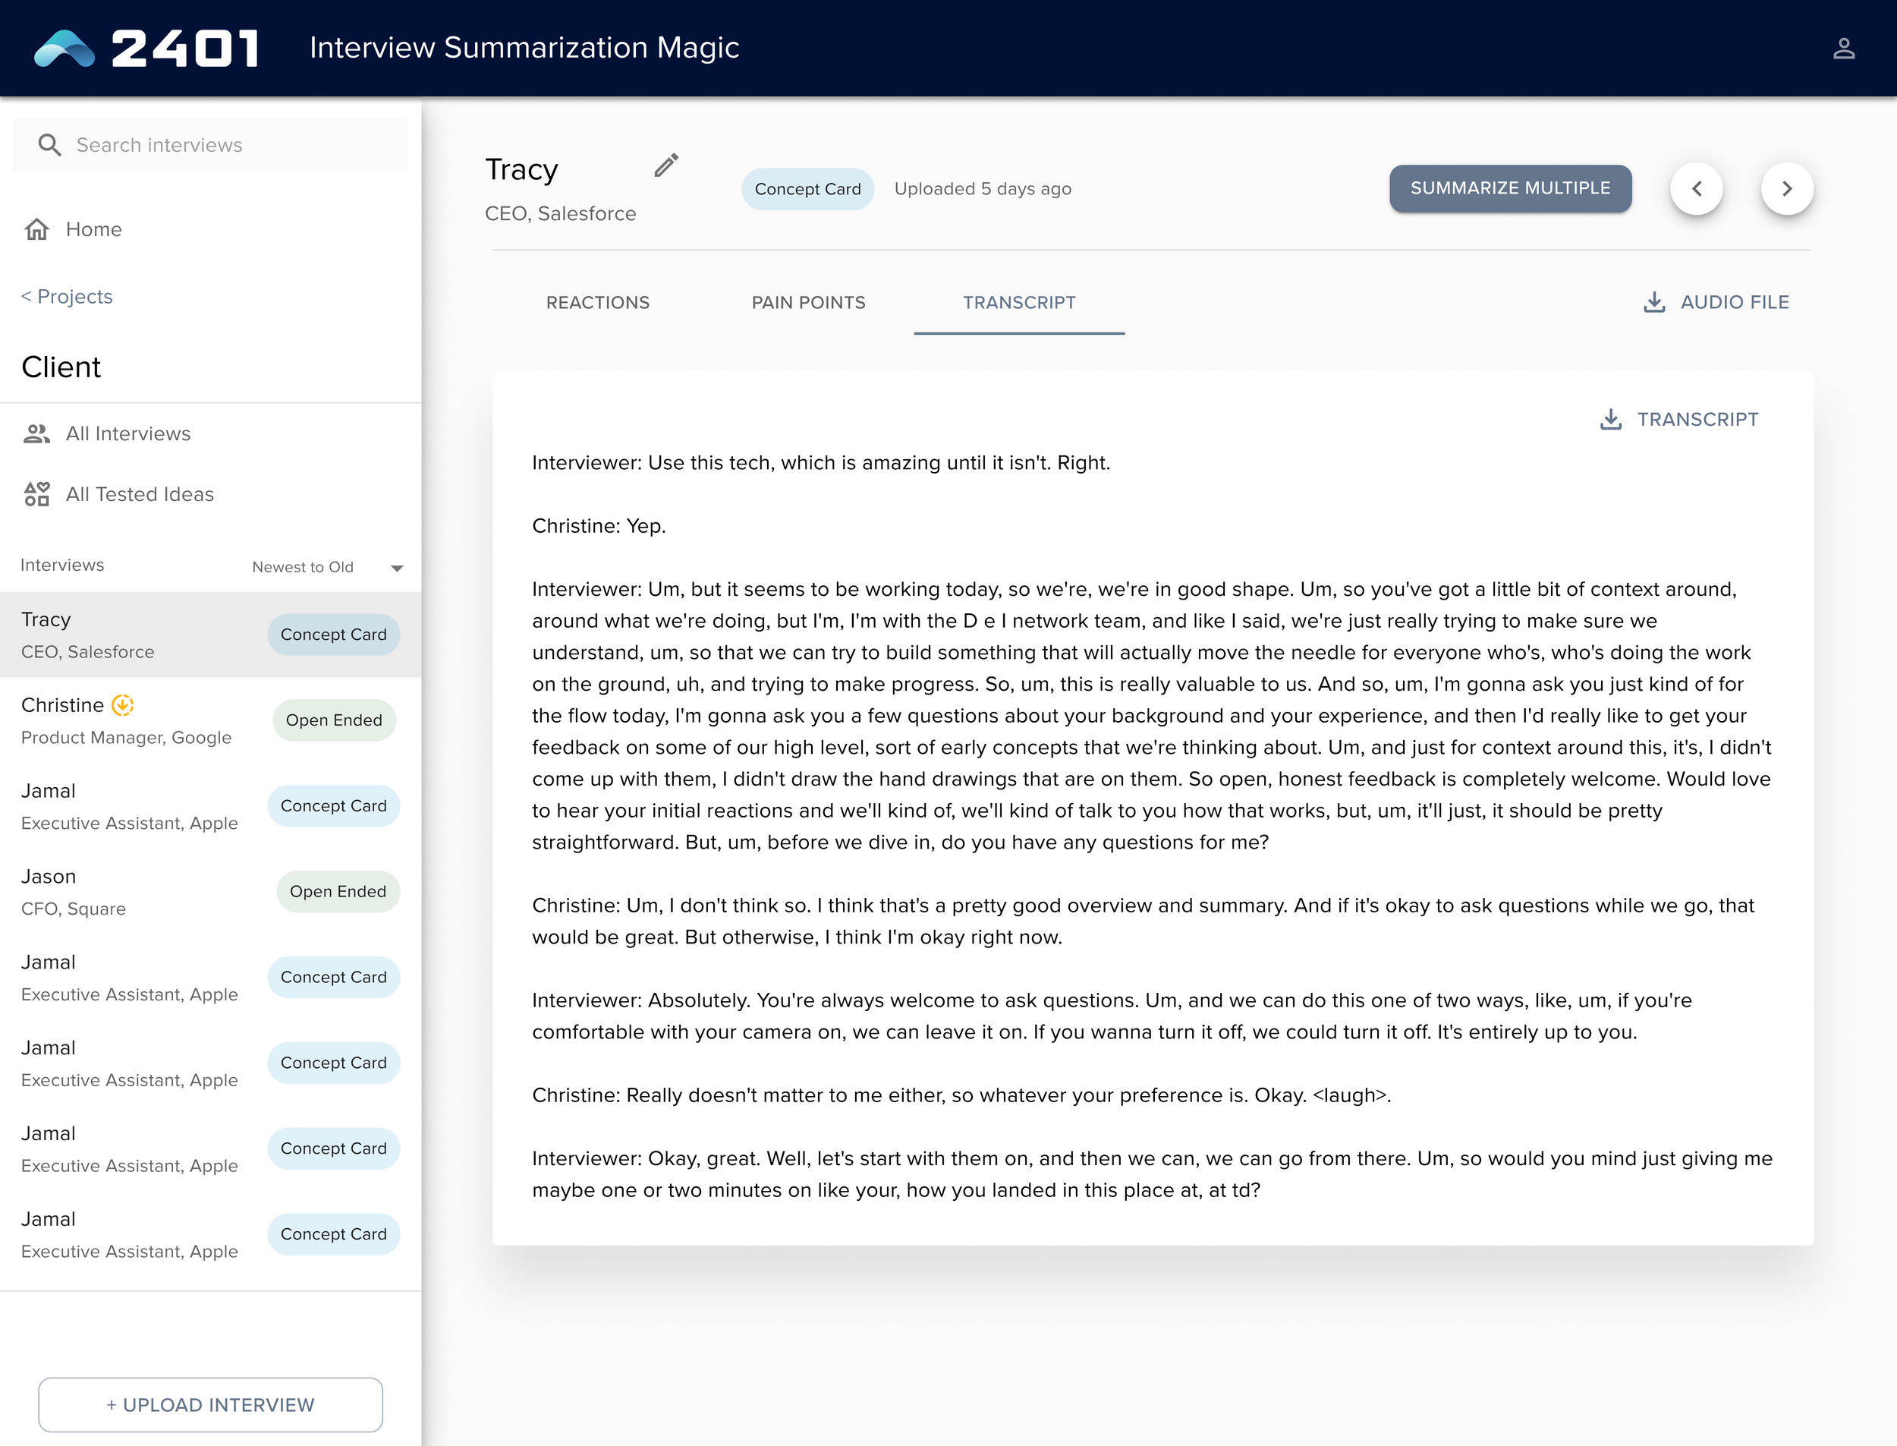Go to next interview with right chevron
Viewport: 1897px width, 1446px height.
coord(1786,188)
